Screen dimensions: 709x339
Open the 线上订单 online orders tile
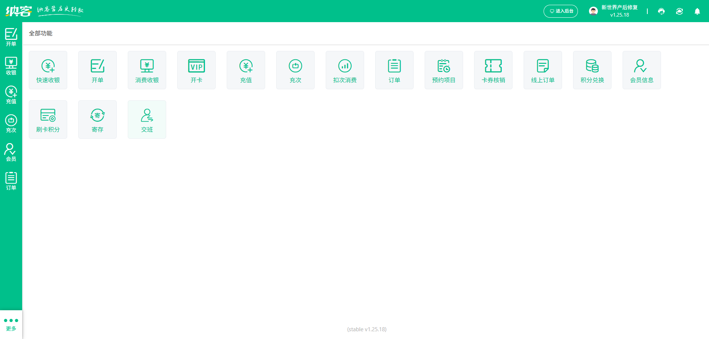(543, 70)
